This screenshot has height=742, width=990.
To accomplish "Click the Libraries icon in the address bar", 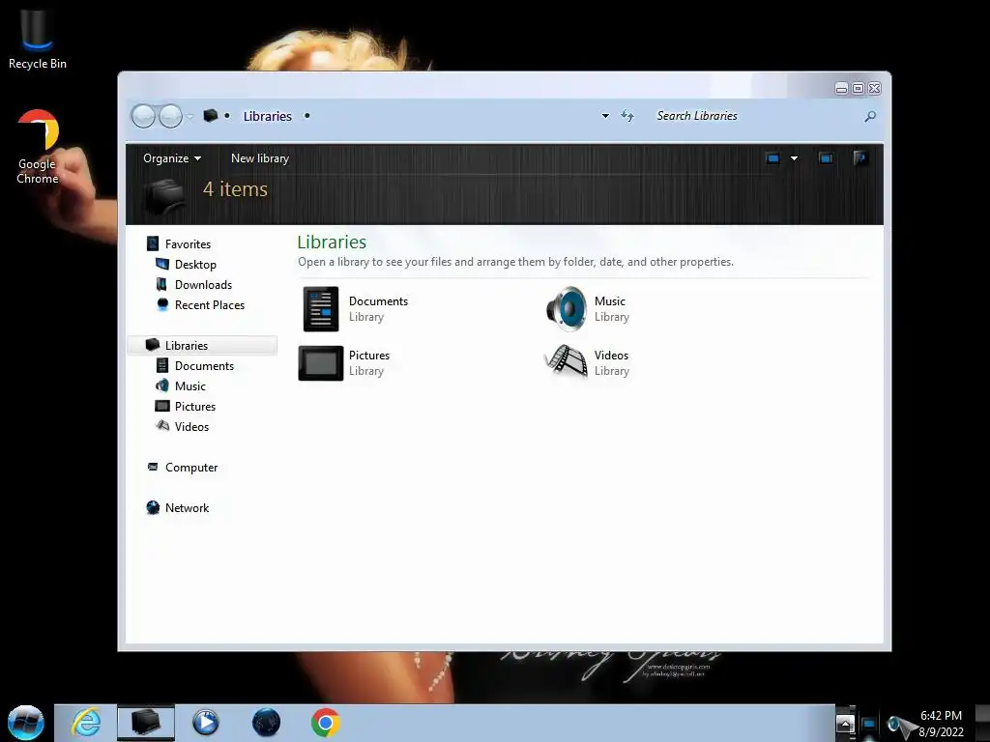I will click(210, 116).
